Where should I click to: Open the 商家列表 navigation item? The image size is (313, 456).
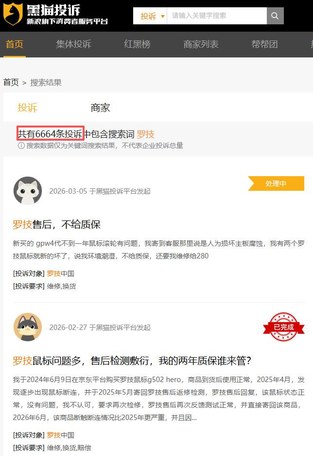tap(201, 44)
